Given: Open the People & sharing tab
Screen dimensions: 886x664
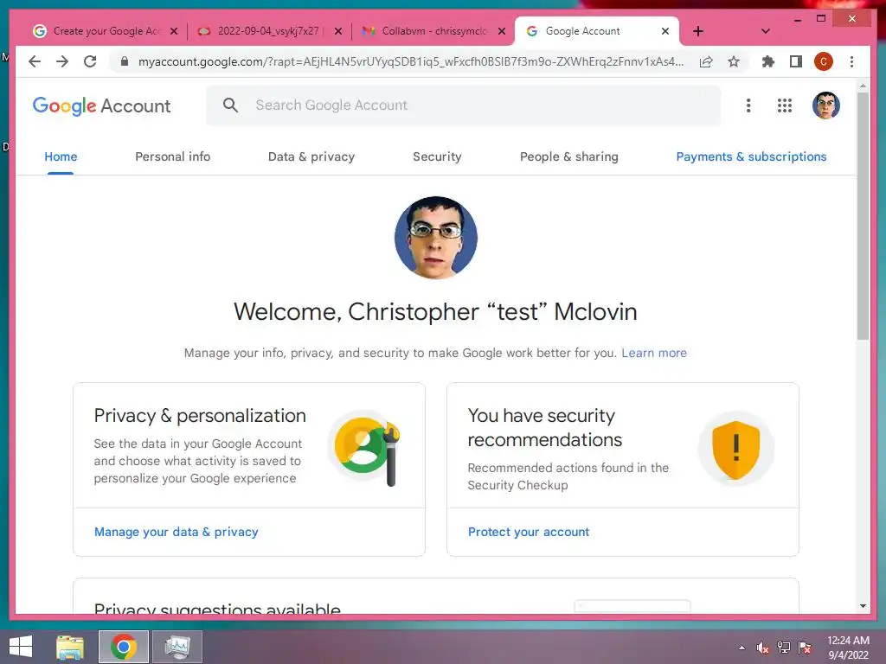Looking at the screenshot, I should click(569, 157).
